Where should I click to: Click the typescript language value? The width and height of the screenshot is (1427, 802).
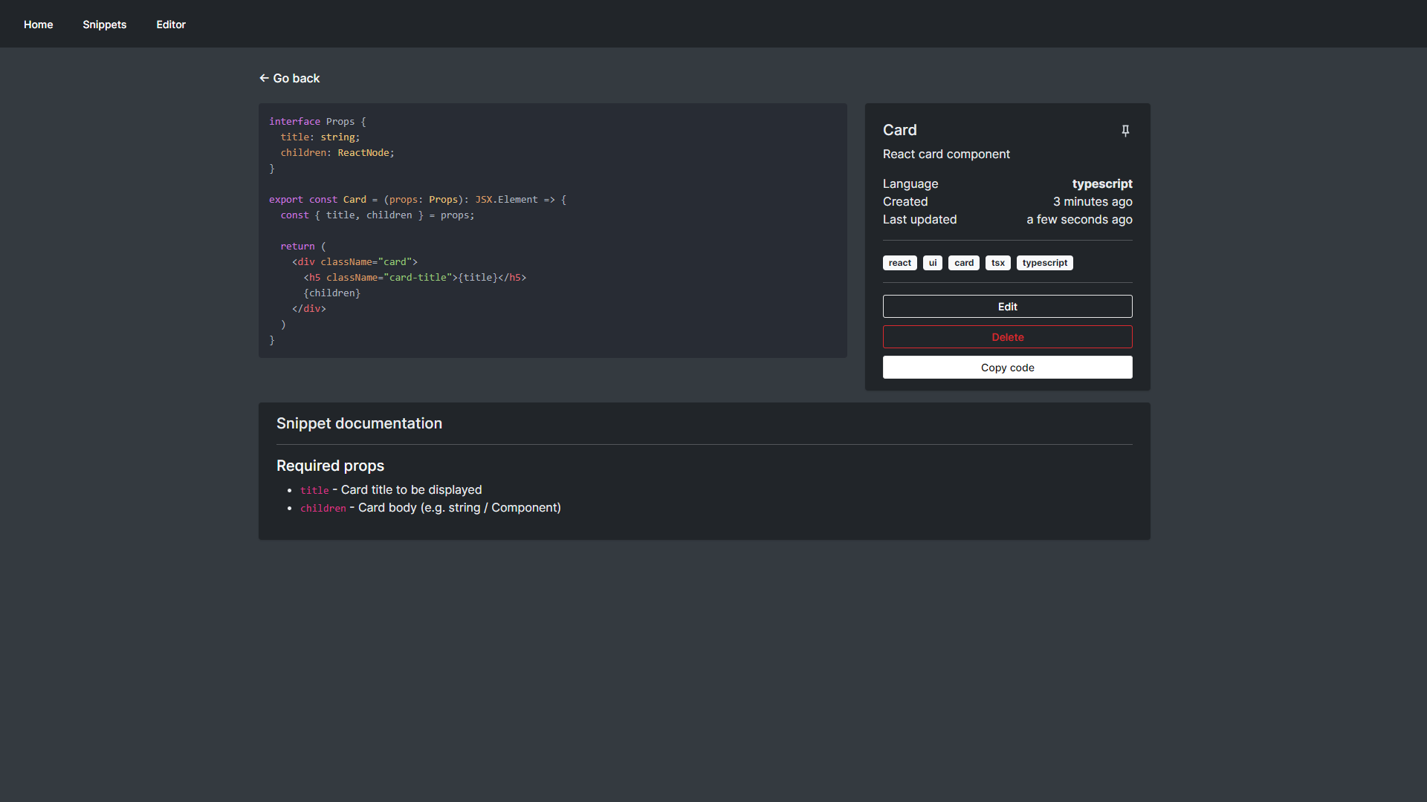(x=1102, y=183)
